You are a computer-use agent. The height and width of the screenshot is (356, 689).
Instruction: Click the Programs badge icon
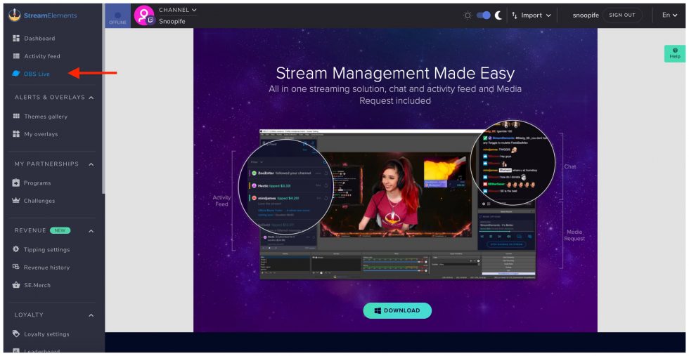16,183
